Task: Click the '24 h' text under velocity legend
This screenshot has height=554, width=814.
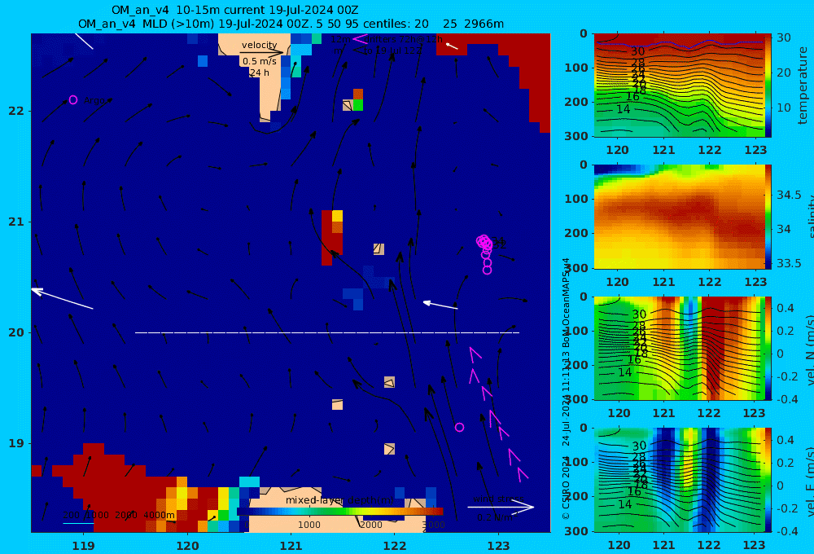Action: tap(259, 73)
